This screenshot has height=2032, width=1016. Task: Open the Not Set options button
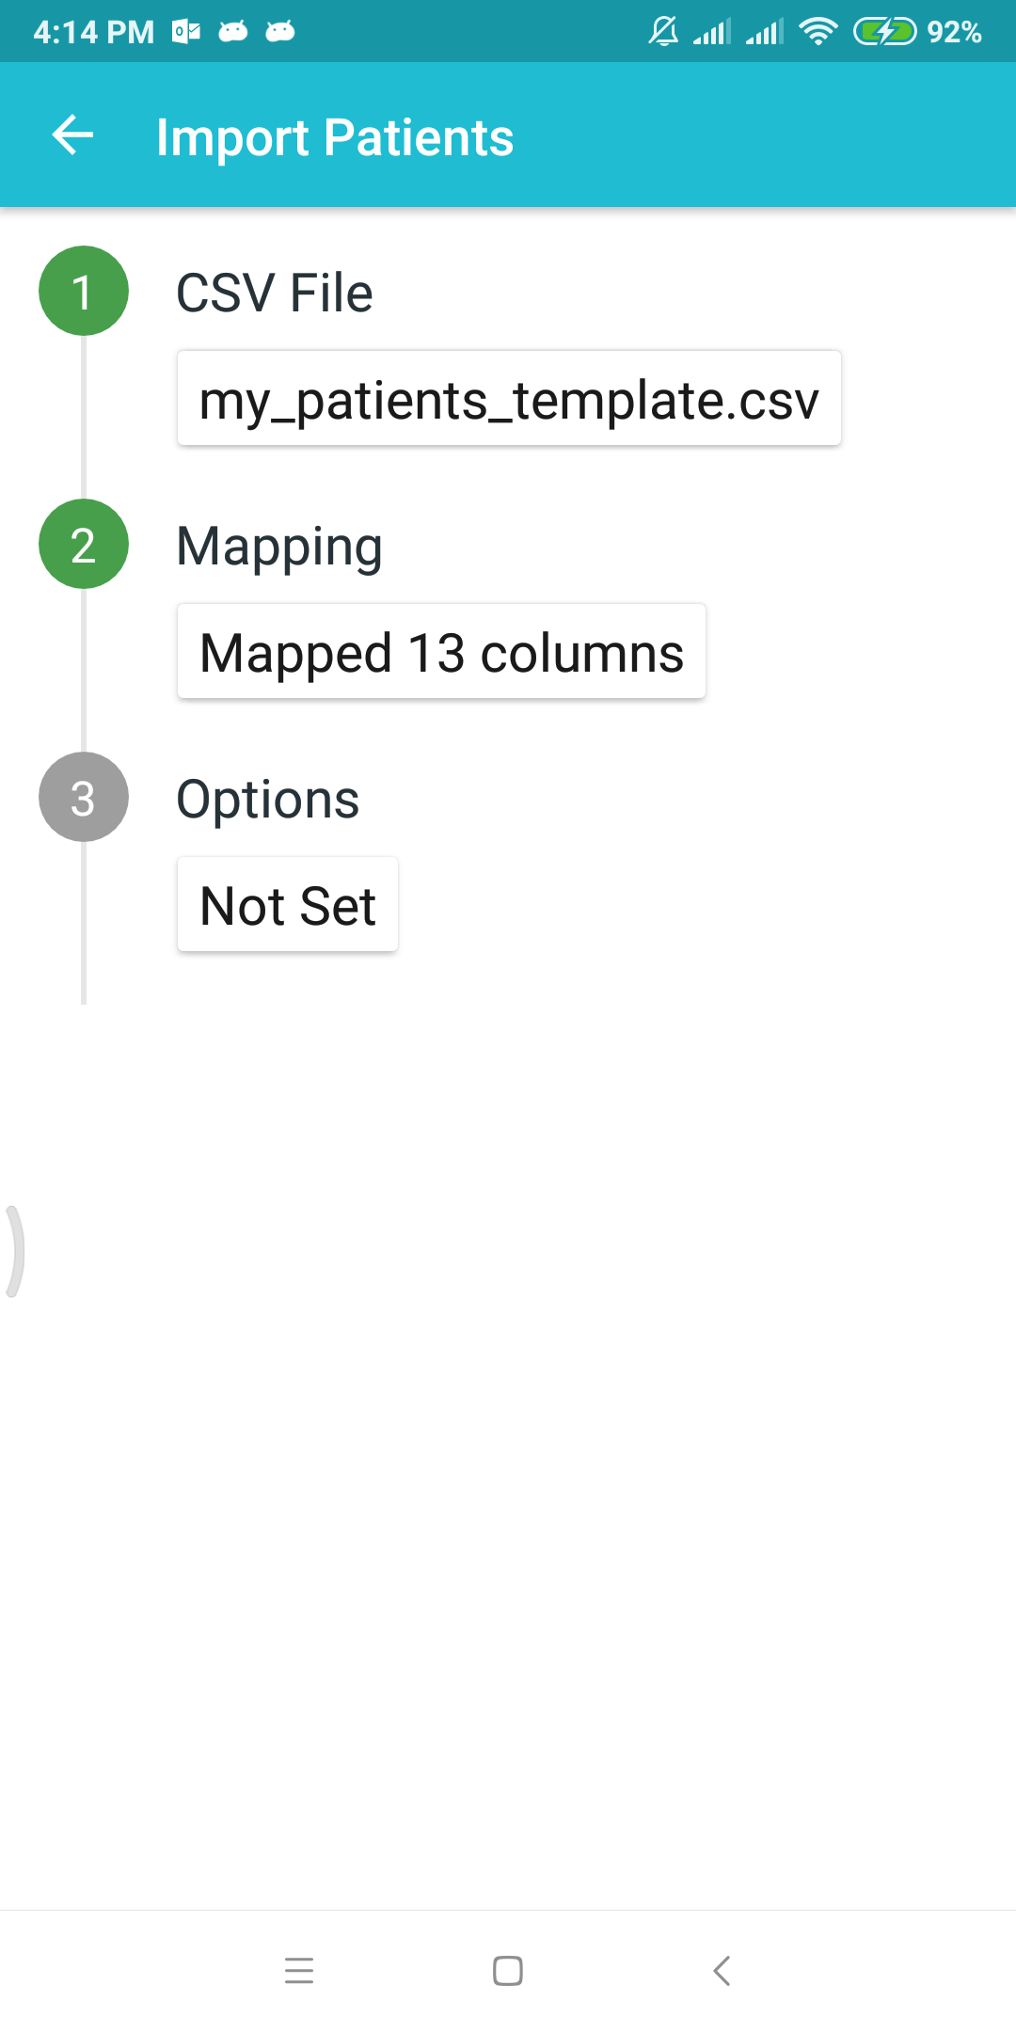pyautogui.click(x=288, y=904)
